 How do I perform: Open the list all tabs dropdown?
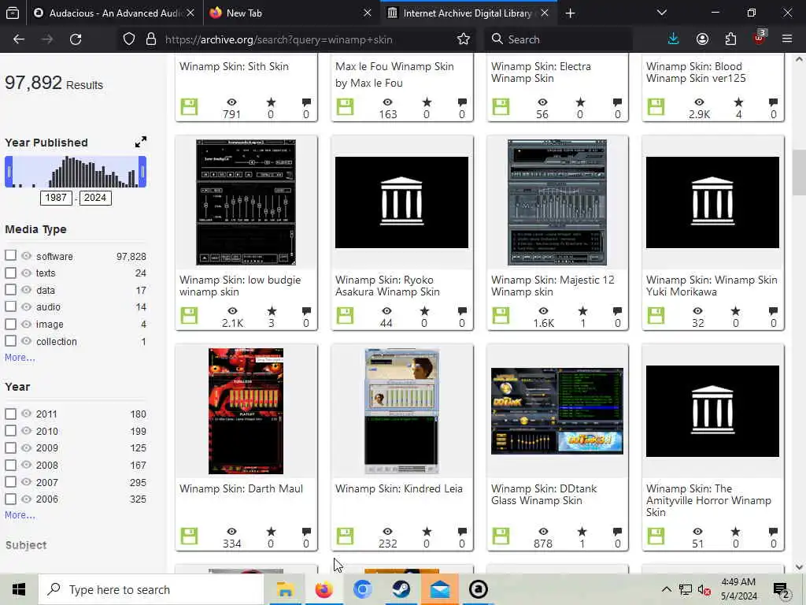pyautogui.click(x=661, y=13)
